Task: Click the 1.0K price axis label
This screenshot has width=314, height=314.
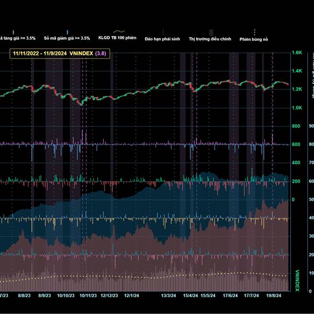Action: [297, 108]
